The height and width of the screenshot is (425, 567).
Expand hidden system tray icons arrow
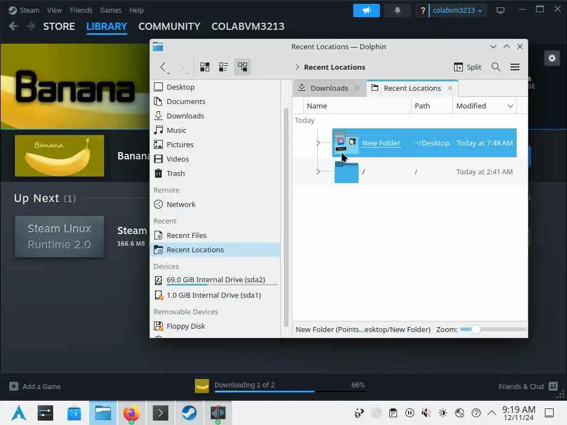tap(492, 413)
